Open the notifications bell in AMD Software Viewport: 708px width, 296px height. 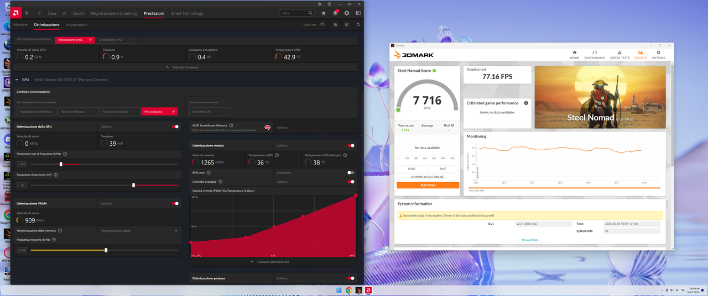click(x=335, y=13)
